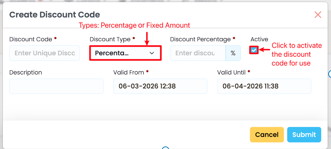The height and width of the screenshot is (149, 331).
Task: Click the Create Discount Code title
Action: [55, 15]
